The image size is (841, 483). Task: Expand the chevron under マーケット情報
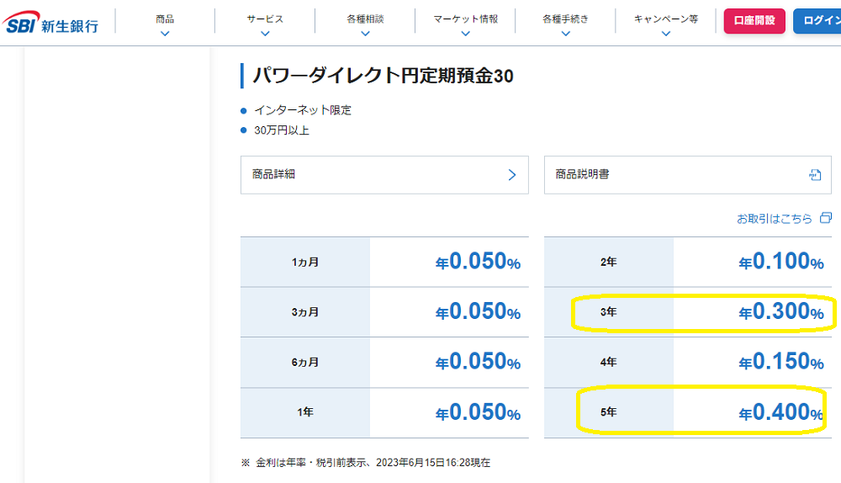466,34
